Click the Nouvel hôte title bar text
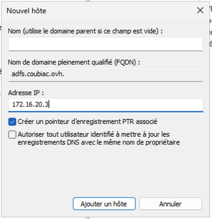 point(26,11)
